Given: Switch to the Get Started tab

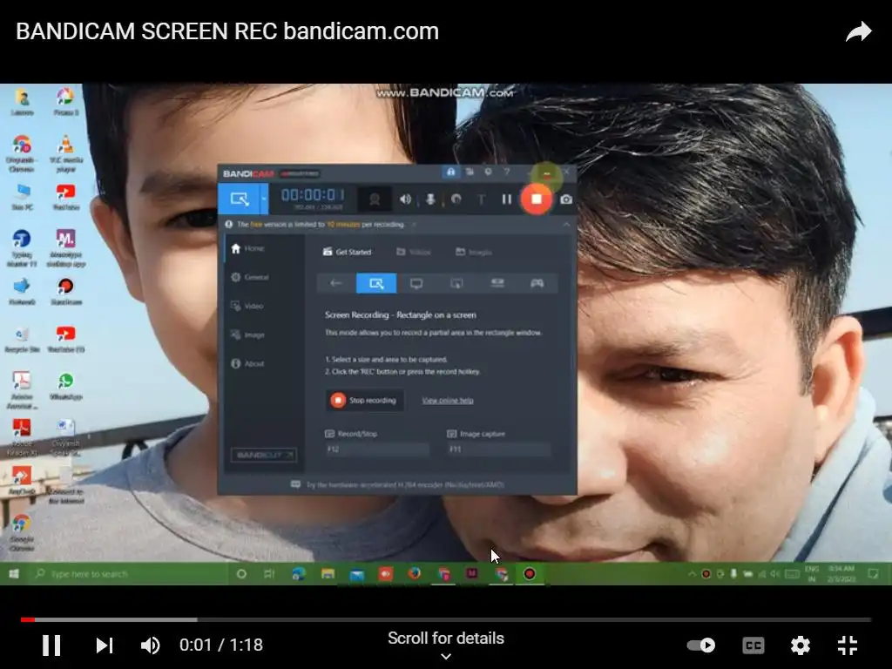Looking at the screenshot, I should pyautogui.click(x=347, y=252).
